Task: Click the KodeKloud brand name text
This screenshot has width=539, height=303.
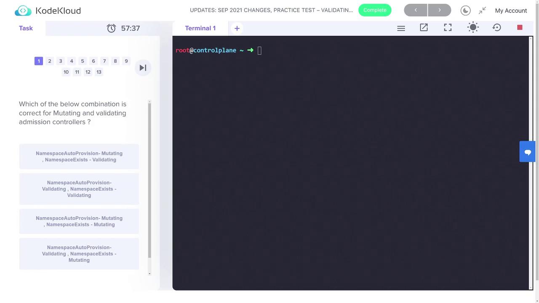Action: pyautogui.click(x=58, y=11)
